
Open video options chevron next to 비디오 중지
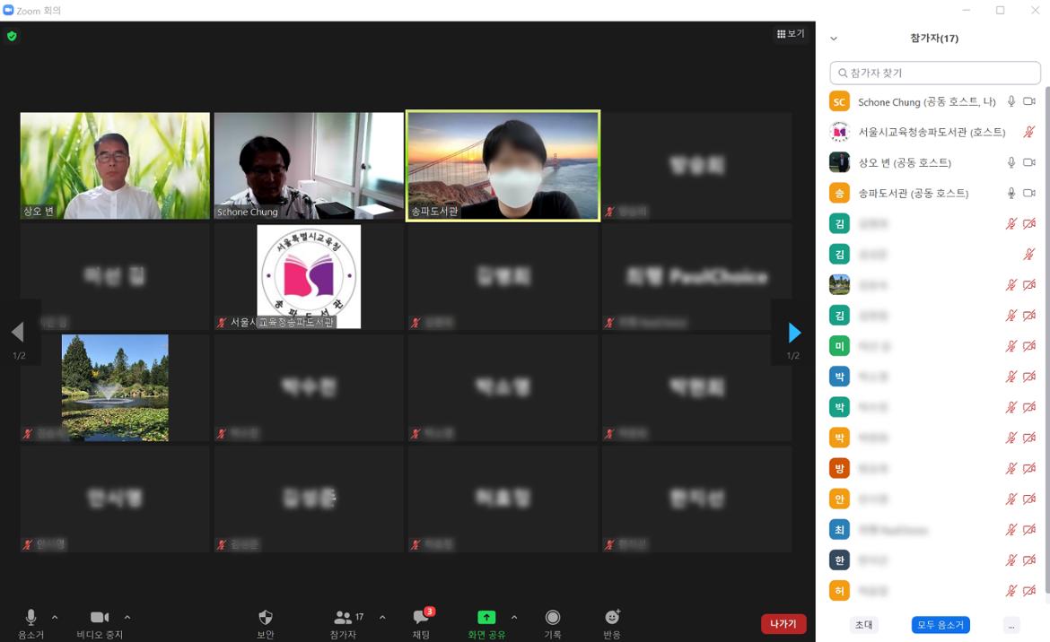point(127,616)
